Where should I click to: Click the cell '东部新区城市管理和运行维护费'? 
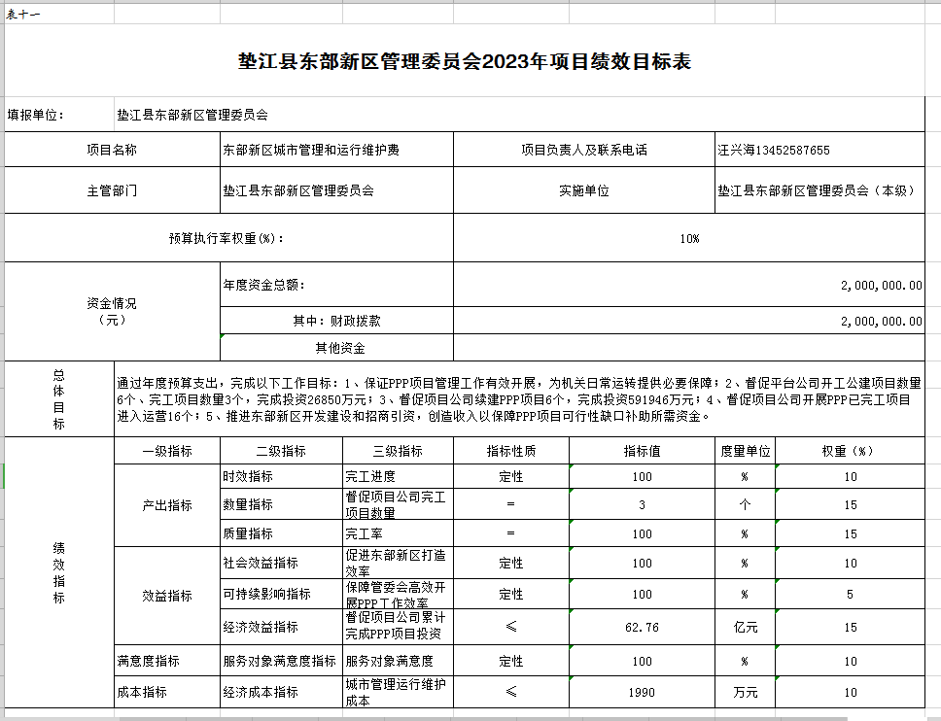(336, 150)
